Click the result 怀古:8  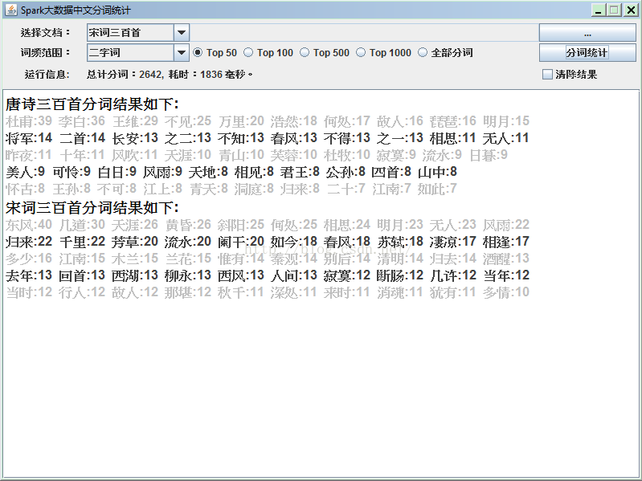(26, 189)
